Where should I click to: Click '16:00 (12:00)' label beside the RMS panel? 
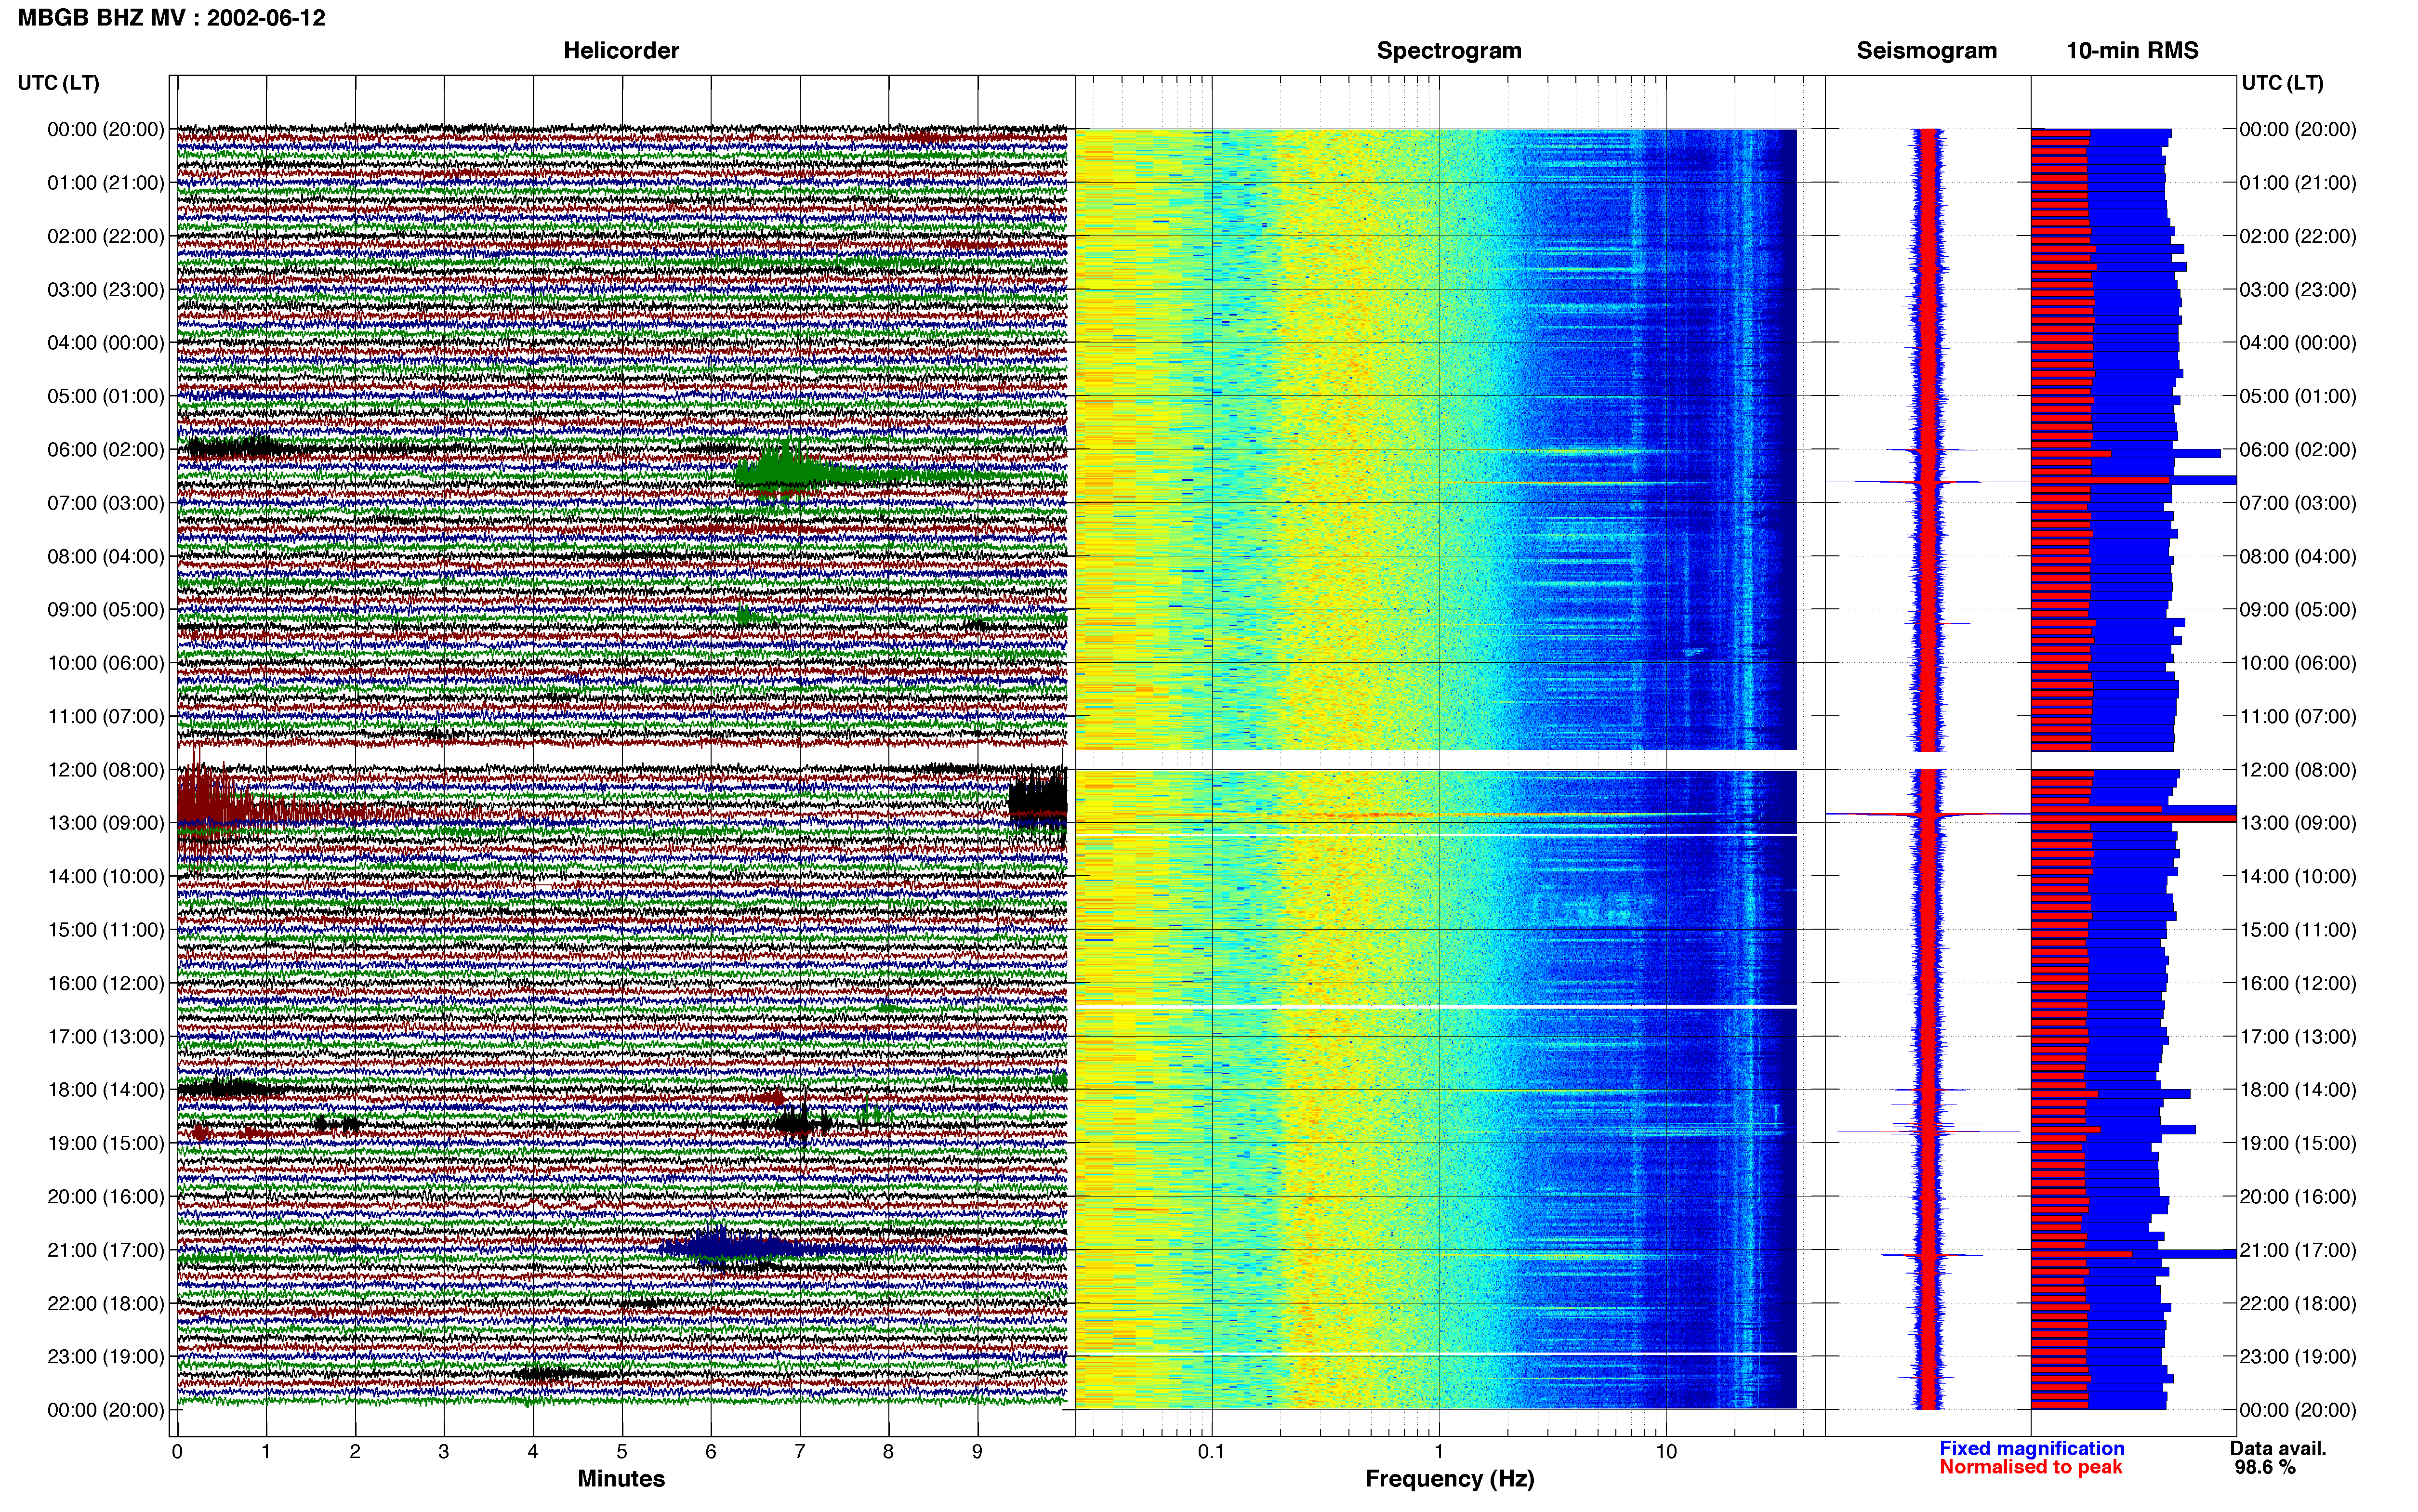(2298, 983)
